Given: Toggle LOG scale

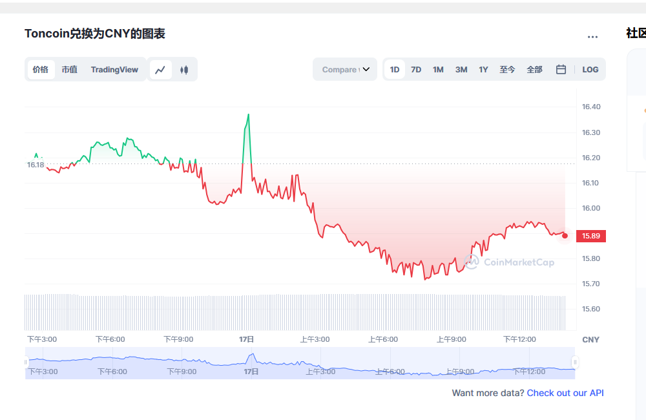Looking at the screenshot, I should (x=590, y=69).
